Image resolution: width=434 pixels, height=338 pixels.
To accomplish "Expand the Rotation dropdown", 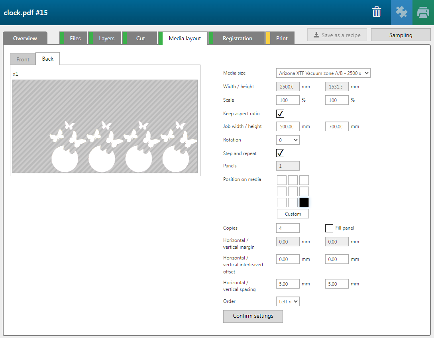I will pos(288,140).
